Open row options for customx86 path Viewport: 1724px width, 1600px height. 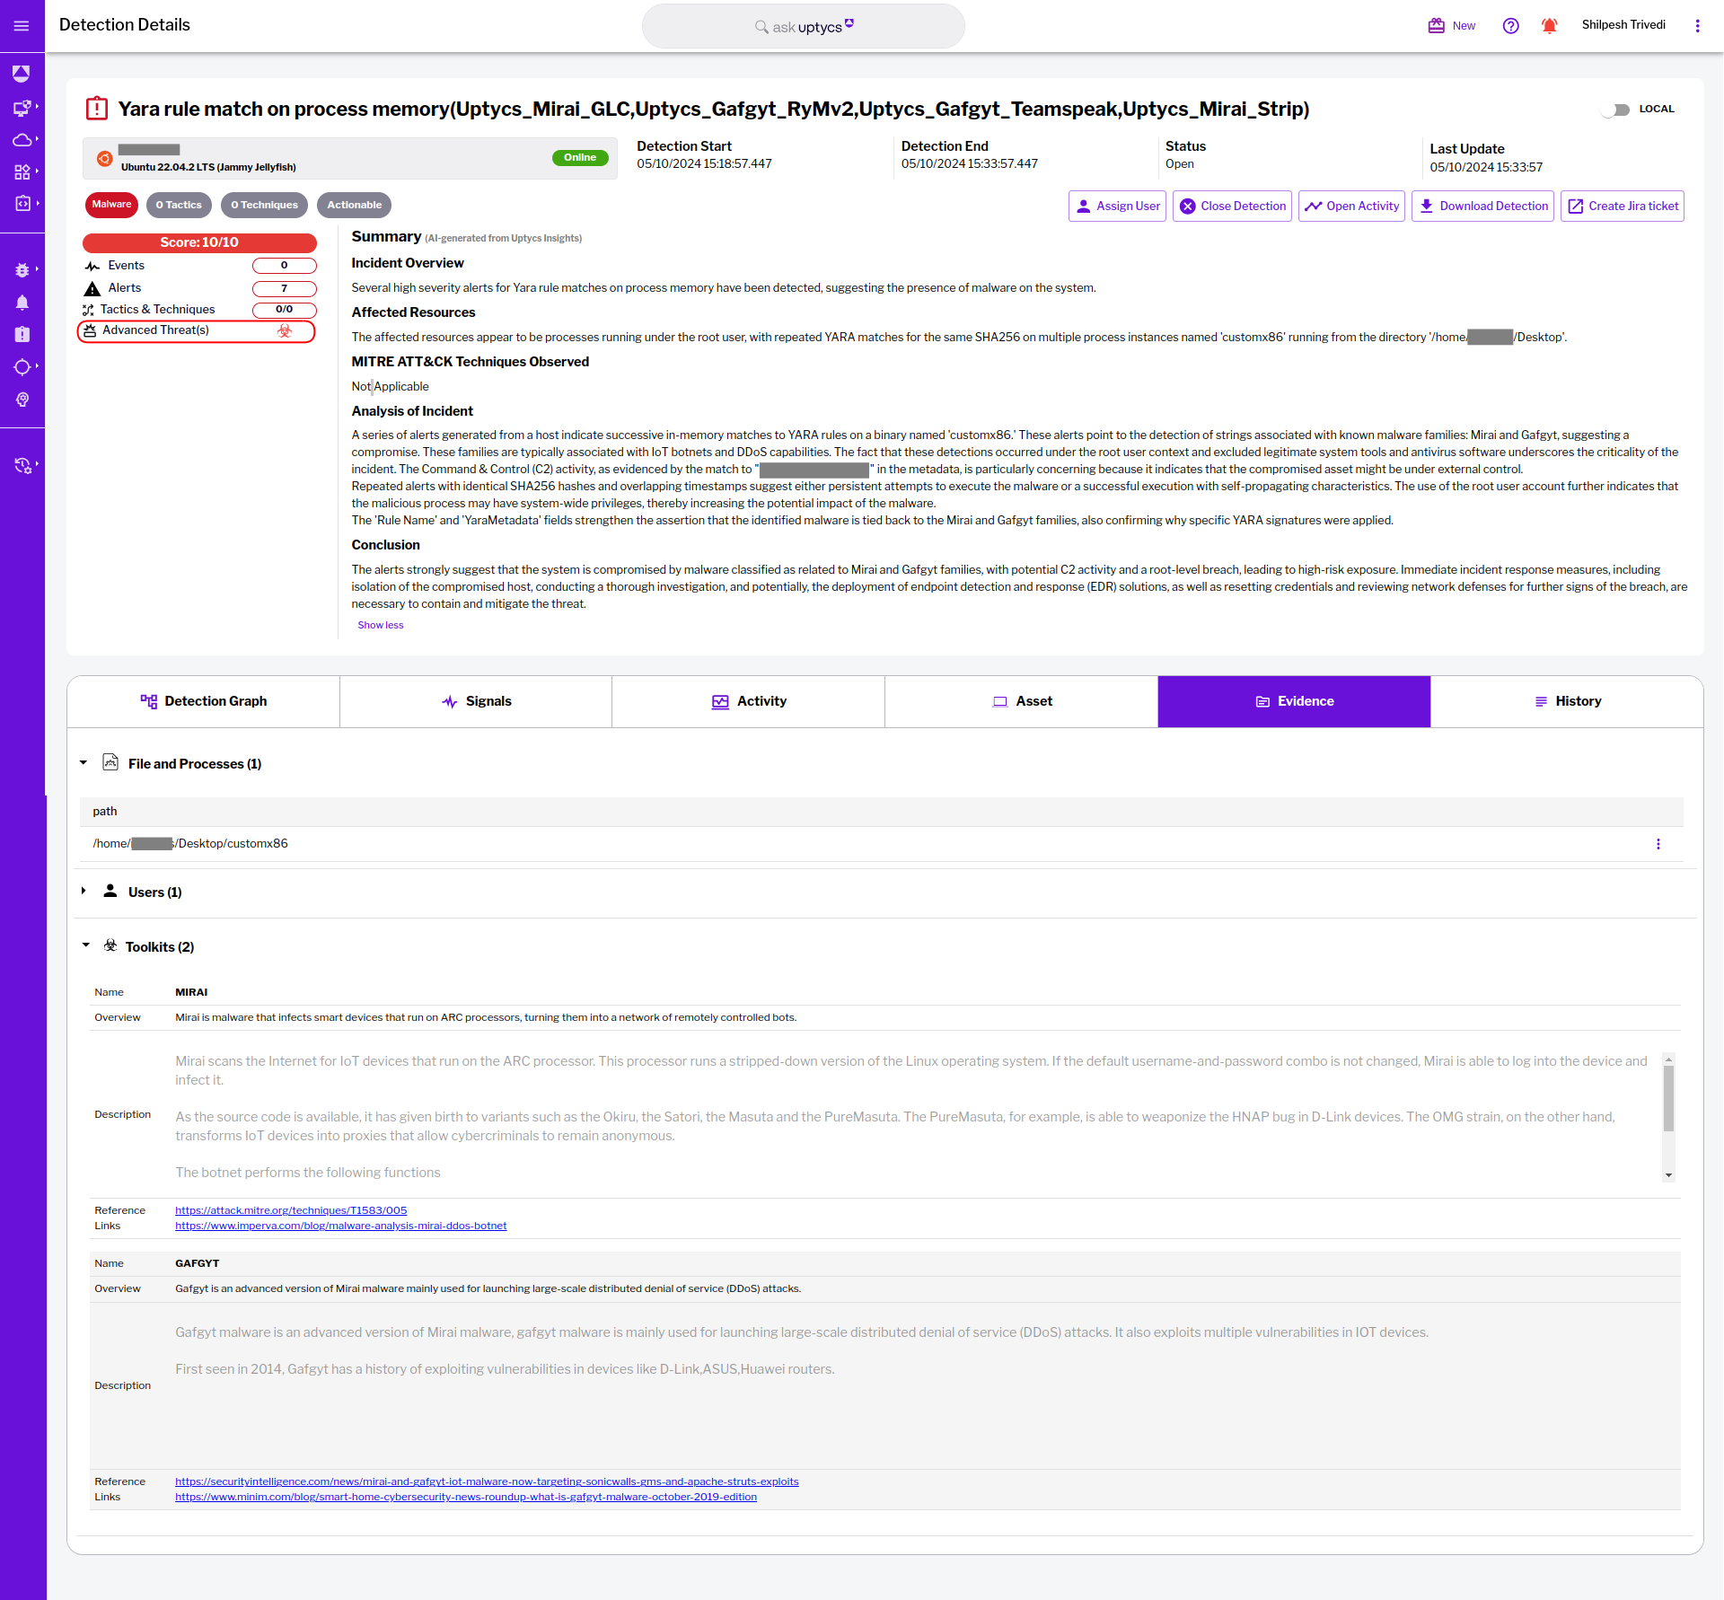(x=1658, y=844)
